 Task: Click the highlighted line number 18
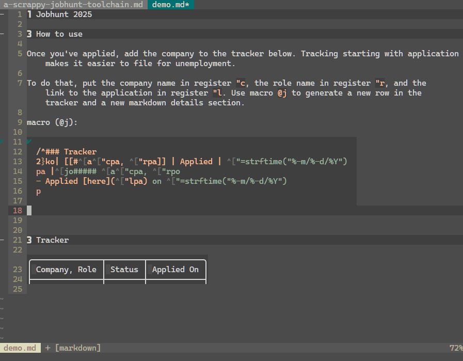[x=18, y=211]
